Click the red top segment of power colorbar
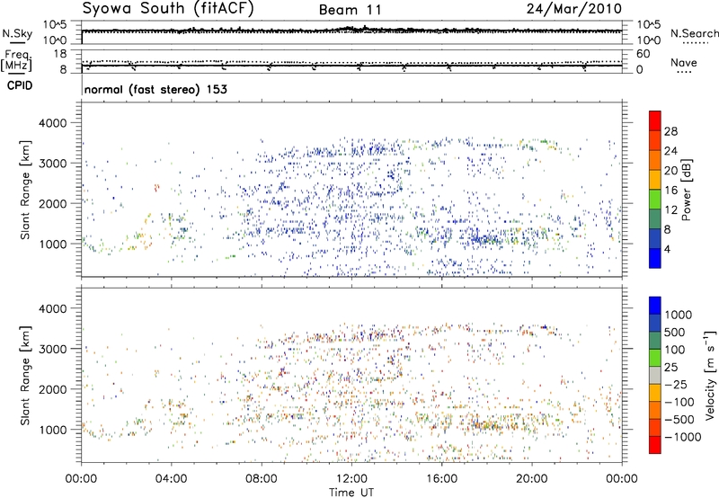Screen dimensions: 719x498 click(655, 120)
